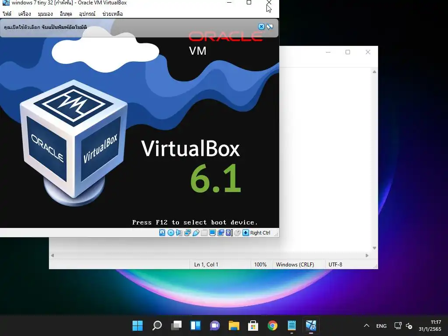Click 'Ln 1, Col 1' in Notepad status bar
This screenshot has height=336, width=448.
(206, 265)
